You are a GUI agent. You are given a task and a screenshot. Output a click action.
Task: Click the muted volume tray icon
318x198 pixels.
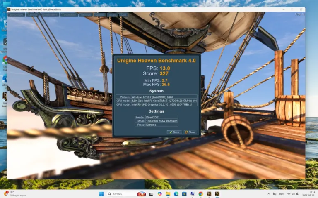(293, 194)
